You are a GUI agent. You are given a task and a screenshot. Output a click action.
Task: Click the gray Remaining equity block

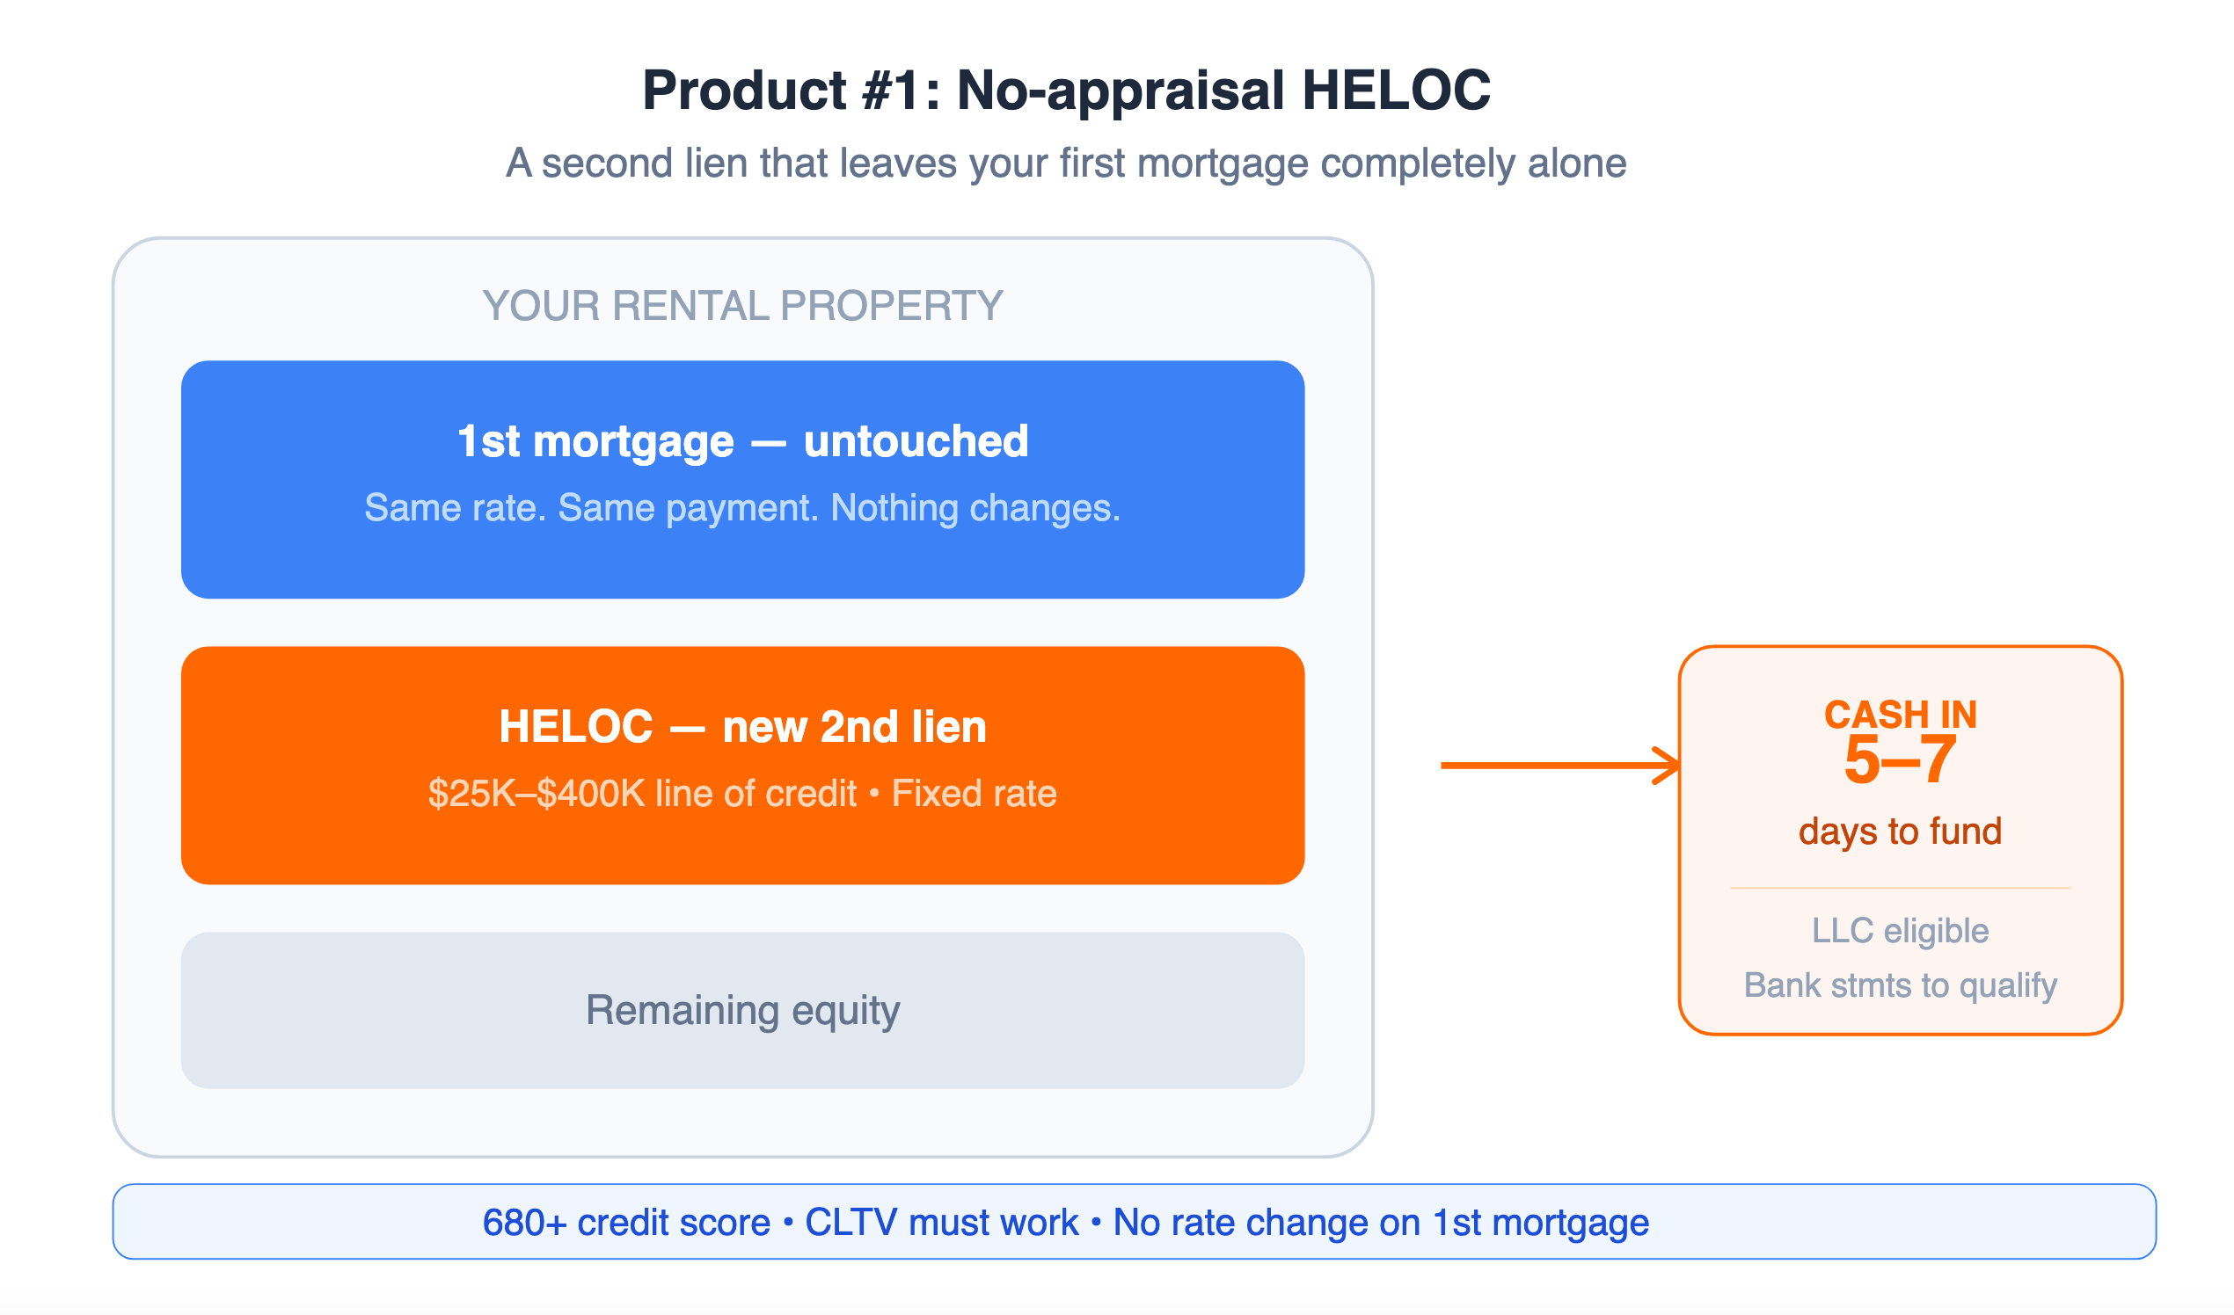pyautogui.click(x=743, y=1010)
